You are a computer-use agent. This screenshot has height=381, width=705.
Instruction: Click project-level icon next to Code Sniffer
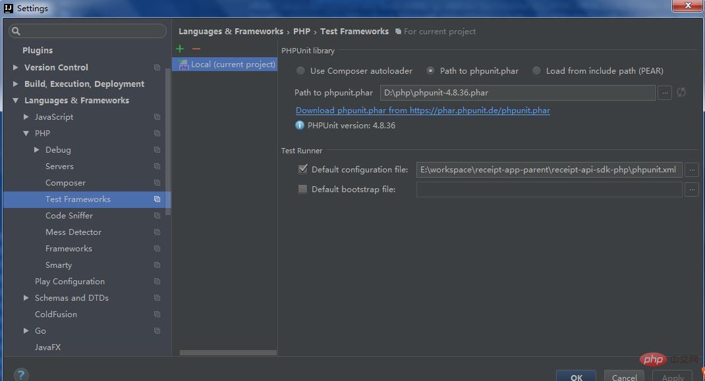pyautogui.click(x=157, y=216)
